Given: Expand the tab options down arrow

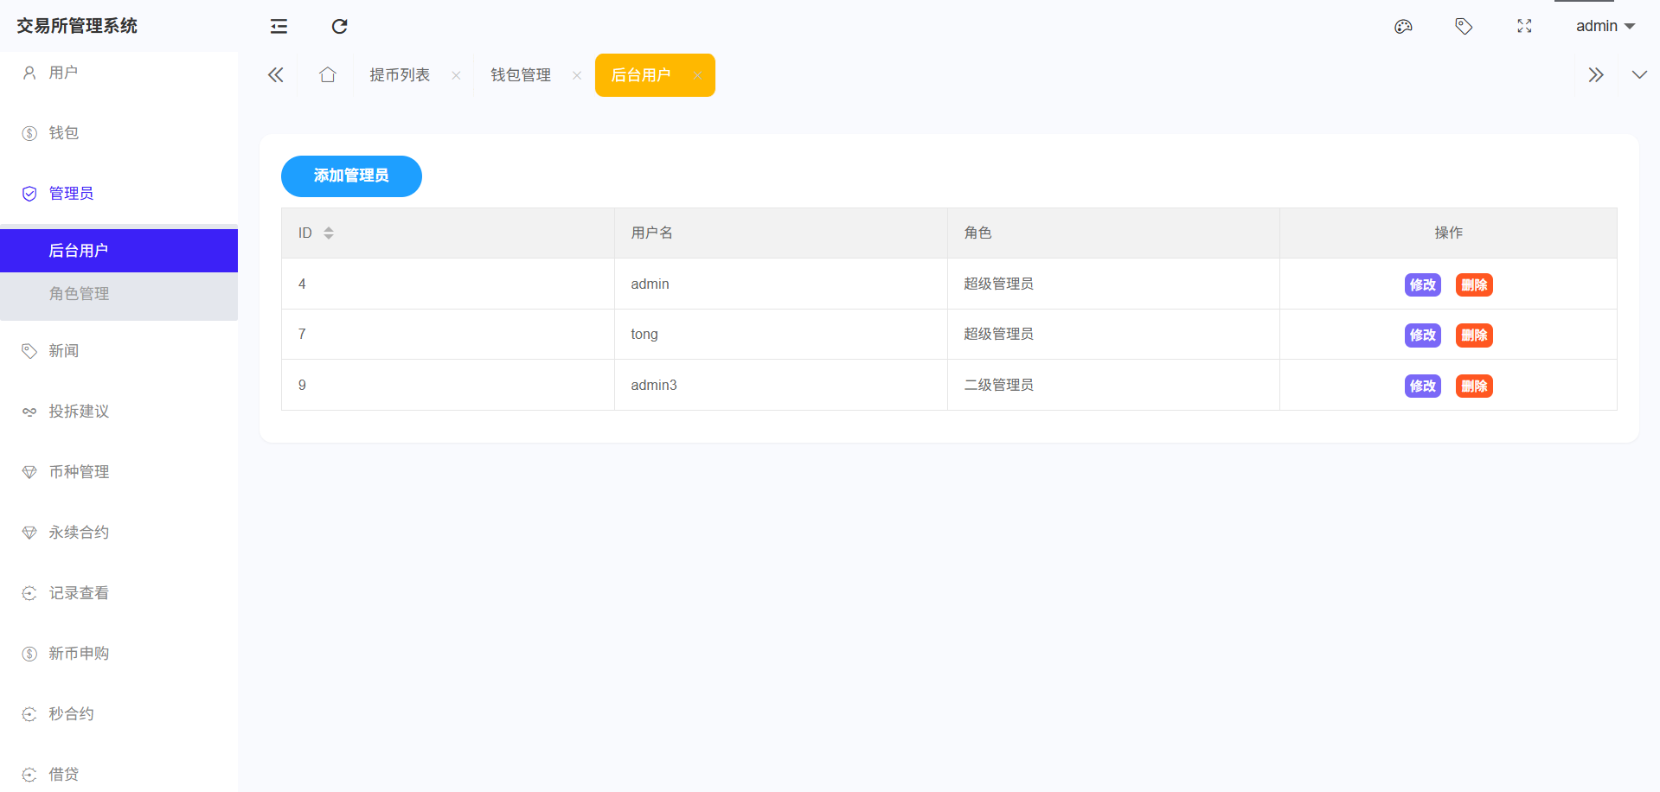Looking at the screenshot, I should tap(1638, 75).
